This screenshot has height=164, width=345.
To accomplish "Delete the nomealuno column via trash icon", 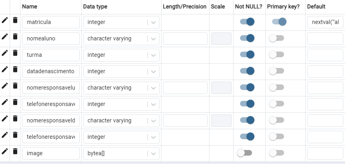I will pos(15,36).
